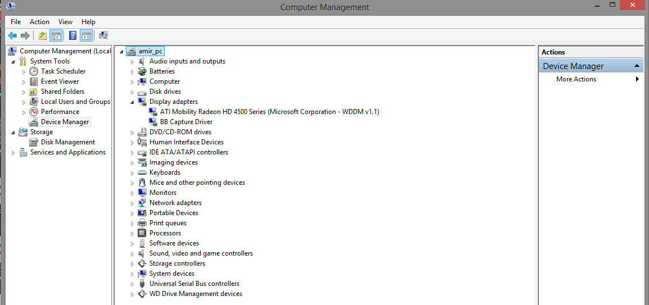
Task: Expand the Processors category arrow
Action: point(133,234)
